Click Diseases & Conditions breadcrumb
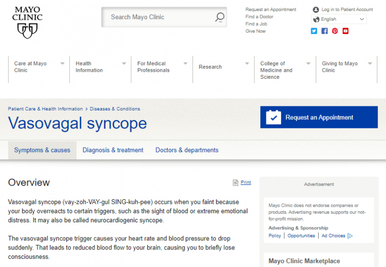Image resolution: width=386 pixels, height=267 pixels. pos(115,109)
